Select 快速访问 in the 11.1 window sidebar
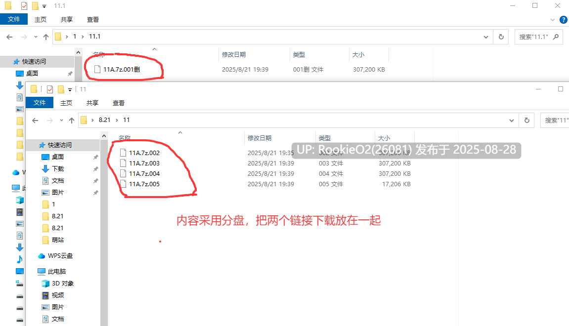Image resolution: width=569 pixels, height=326 pixels. (34, 62)
